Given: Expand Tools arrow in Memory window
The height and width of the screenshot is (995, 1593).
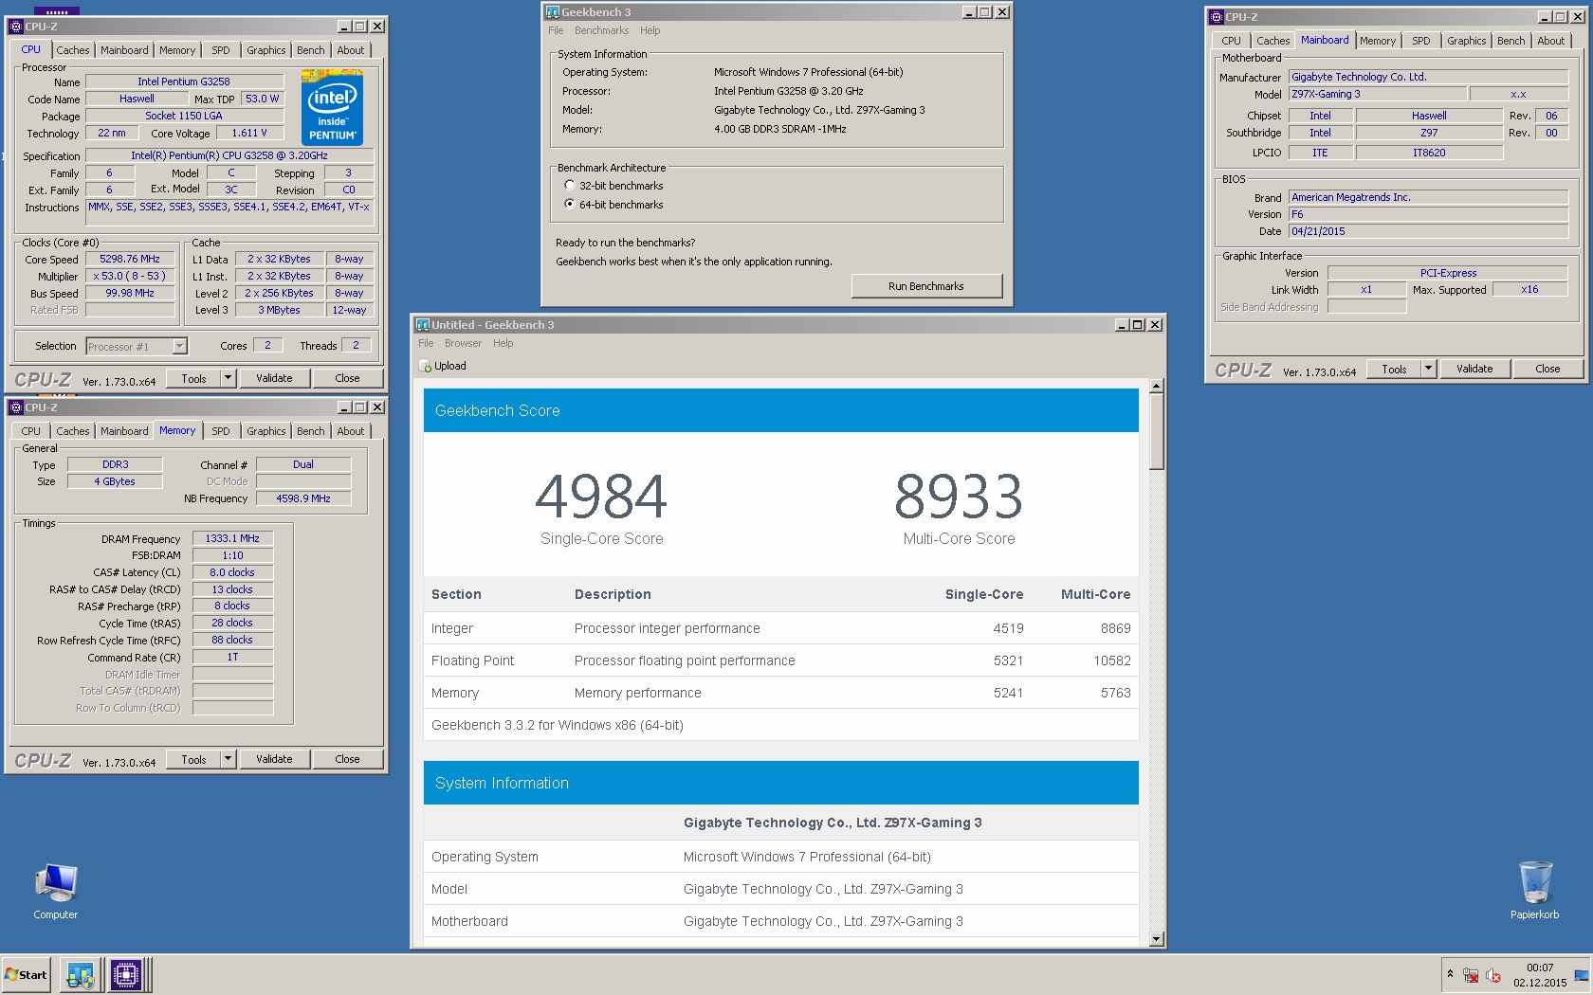Looking at the screenshot, I should (228, 759).
